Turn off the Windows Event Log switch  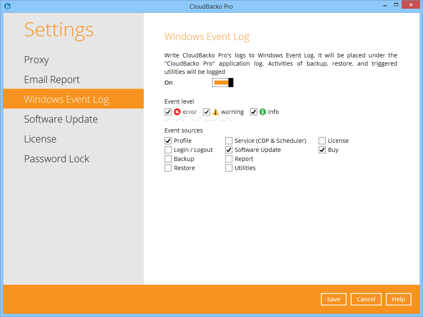point(223,83)
